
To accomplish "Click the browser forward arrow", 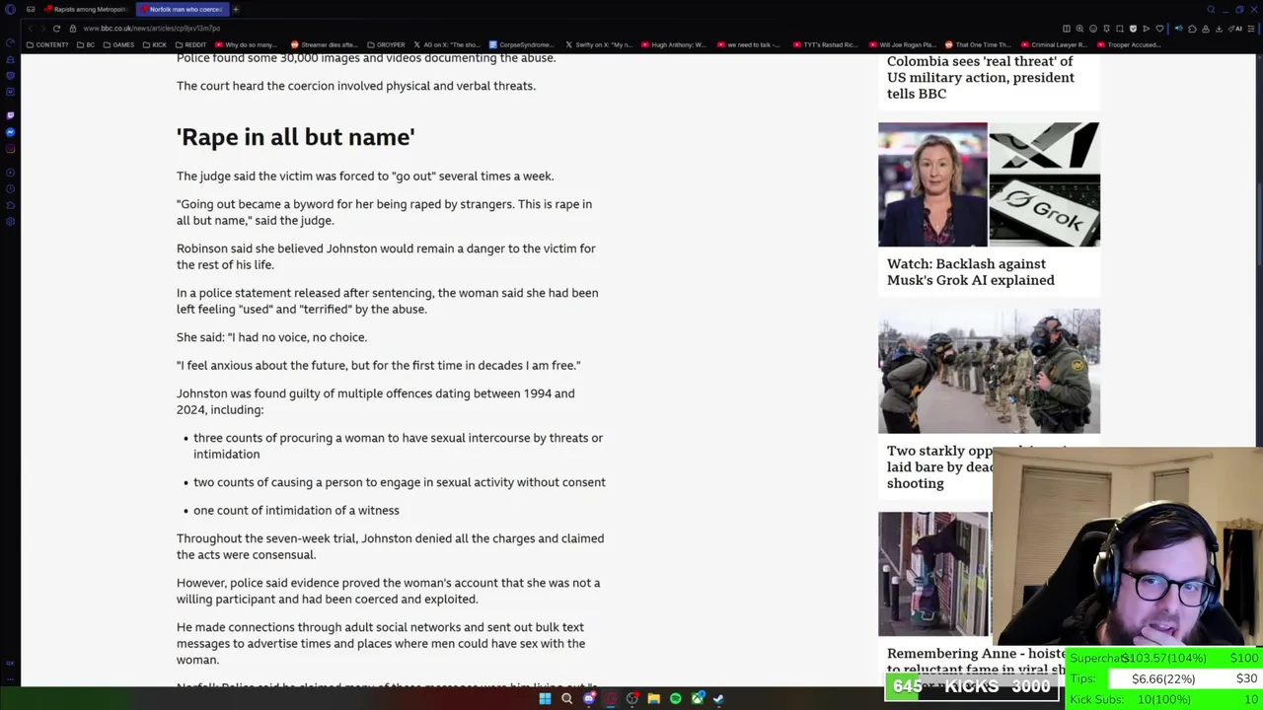I will [x=42, y=29].
